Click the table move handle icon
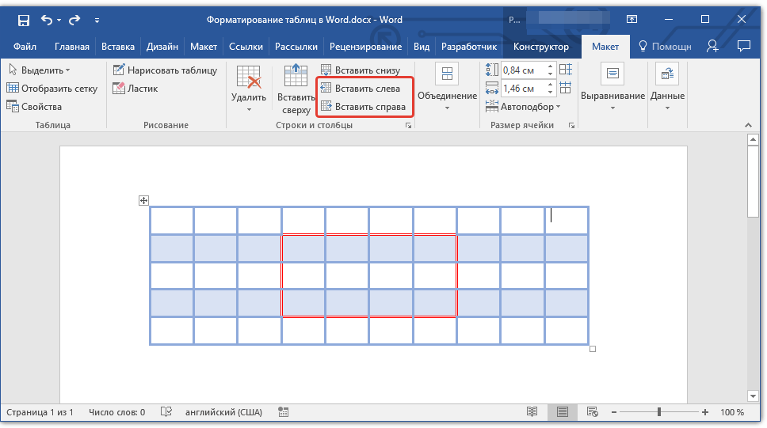The image size is (767, 428). 143,201
